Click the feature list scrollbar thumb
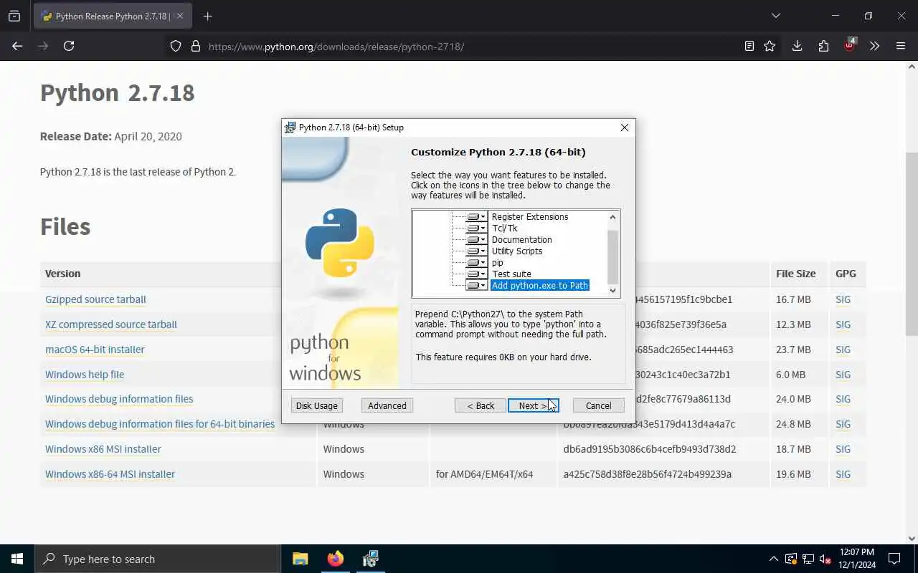The width and height of the screenshot is (918, 573). coord(612,256)
